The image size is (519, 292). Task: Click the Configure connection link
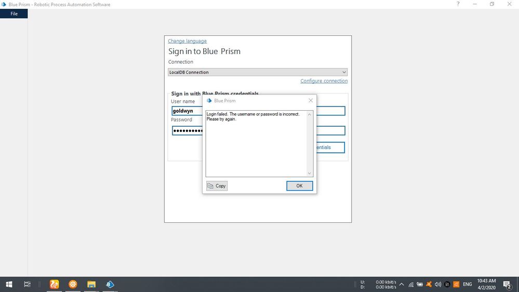tap(324, 81)
